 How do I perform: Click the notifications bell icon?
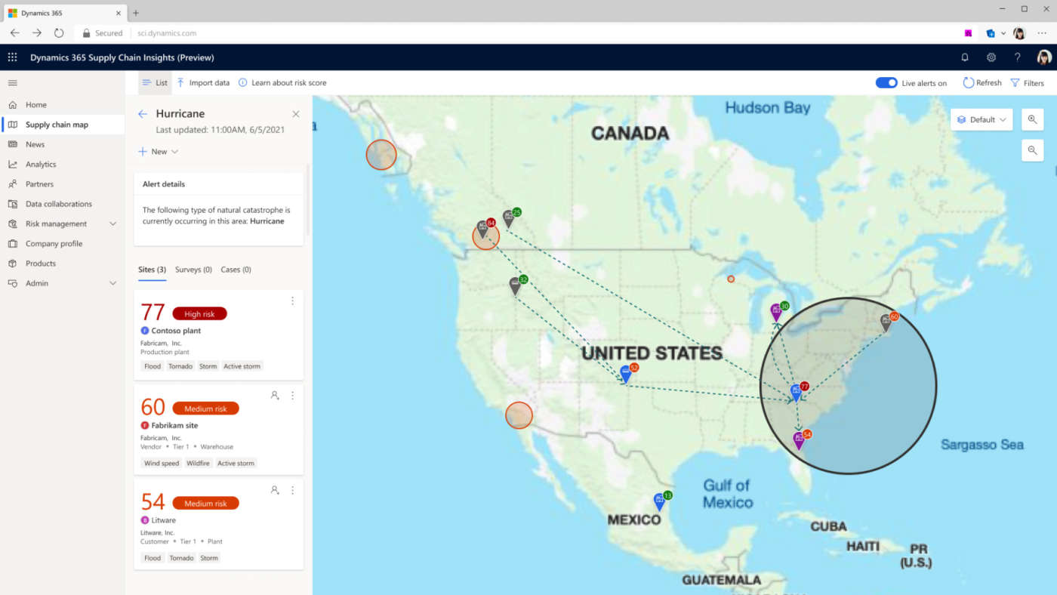(964, 57)
